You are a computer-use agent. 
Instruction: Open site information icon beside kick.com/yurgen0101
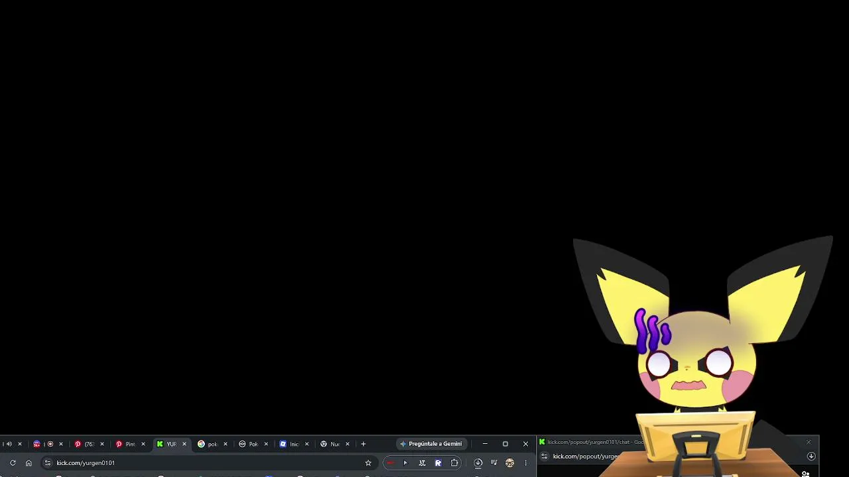point(47,463)
